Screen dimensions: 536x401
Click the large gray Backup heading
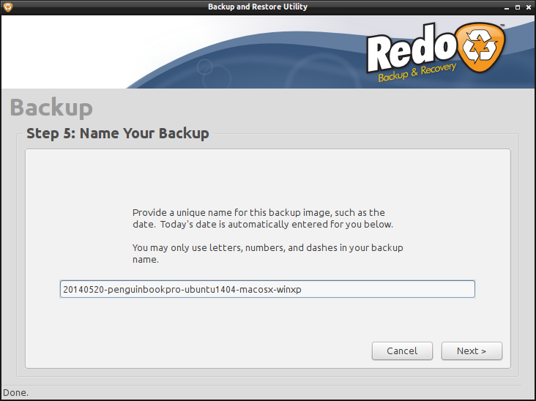(x=51, y=108)
